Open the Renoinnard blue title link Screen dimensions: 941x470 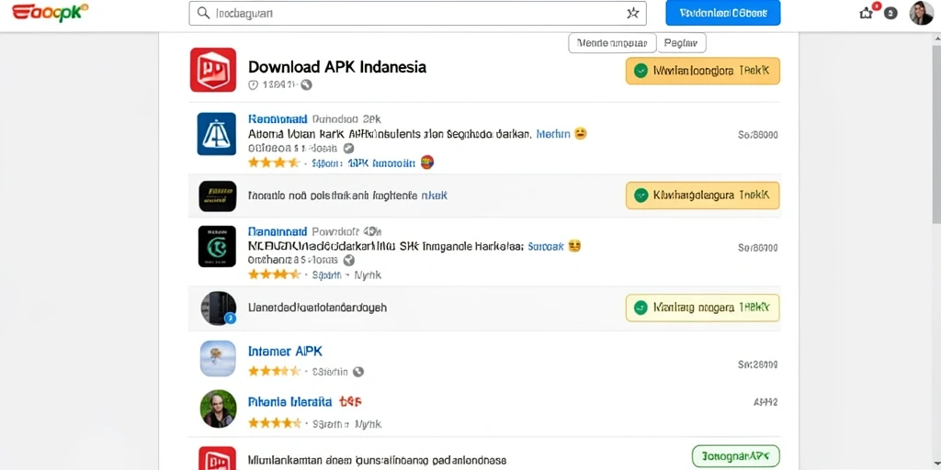point(278,119)
